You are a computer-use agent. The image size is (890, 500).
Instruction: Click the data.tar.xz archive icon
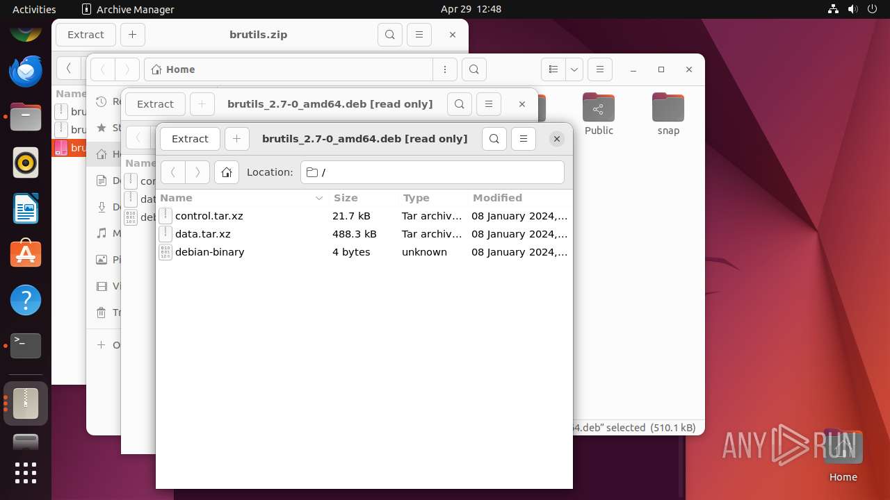pyautogui.click(x=165, y=234)
